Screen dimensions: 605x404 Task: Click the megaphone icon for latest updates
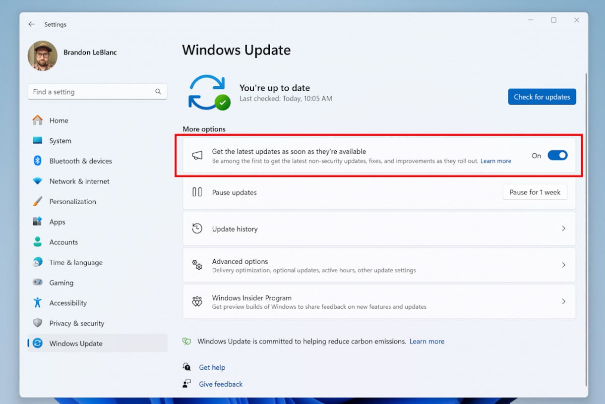(x=197, y=156)
